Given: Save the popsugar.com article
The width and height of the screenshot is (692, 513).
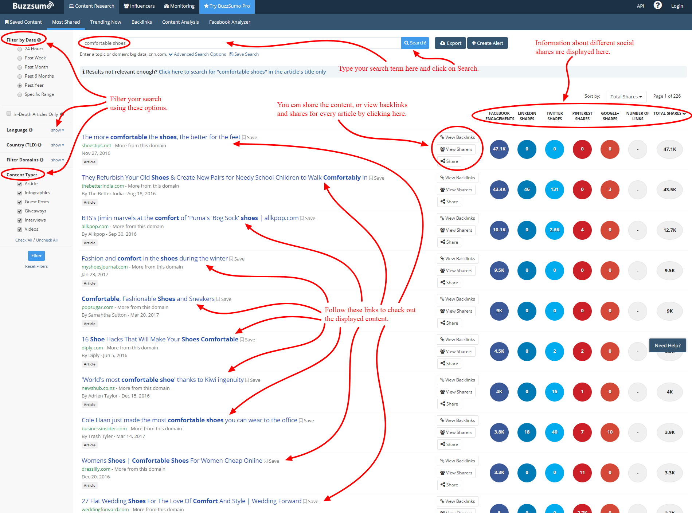Looking at the screenshot, I should 224,299.
